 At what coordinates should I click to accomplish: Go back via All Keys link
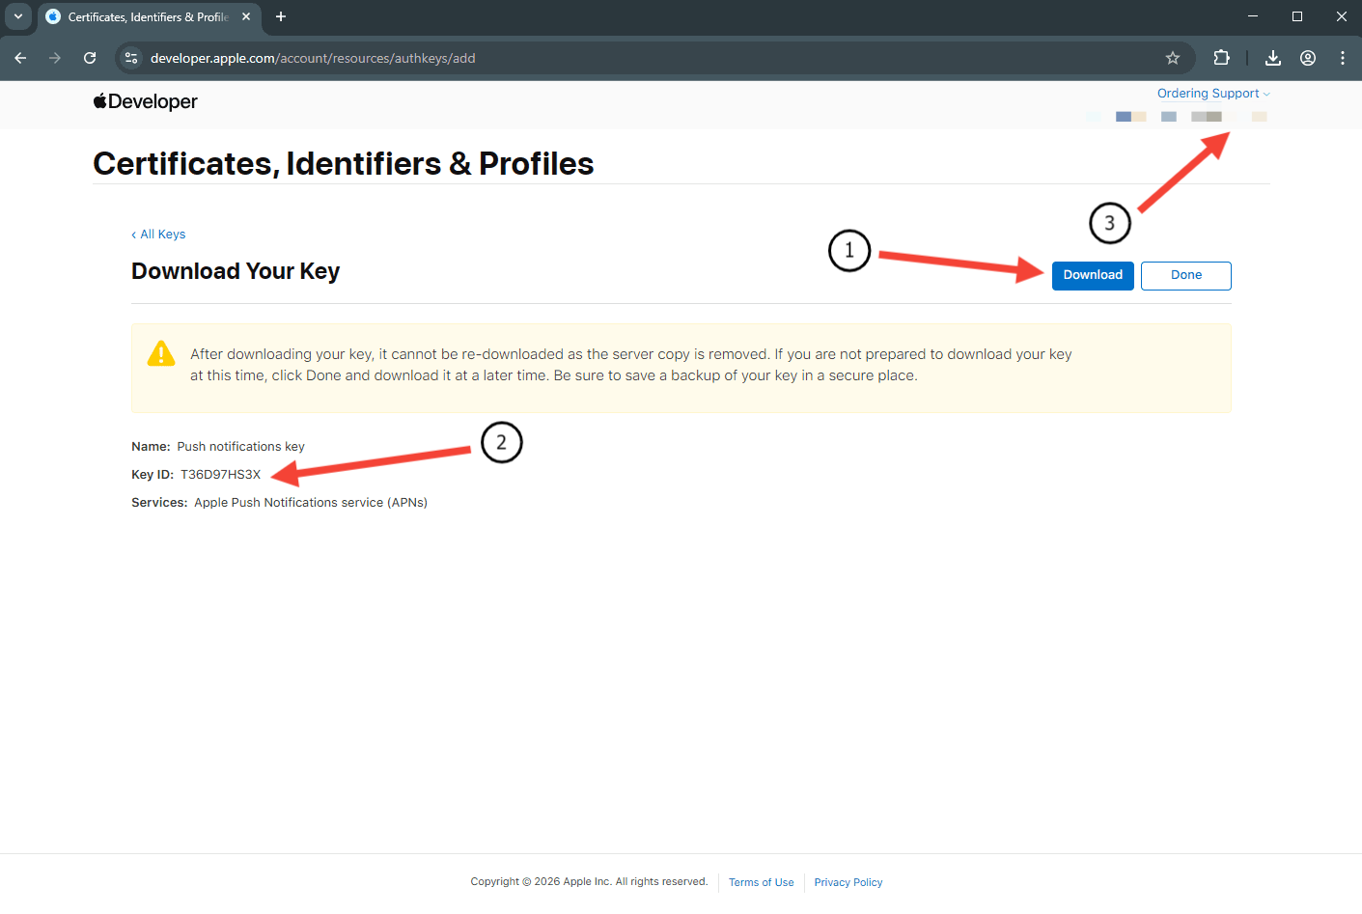click(158, 235)
